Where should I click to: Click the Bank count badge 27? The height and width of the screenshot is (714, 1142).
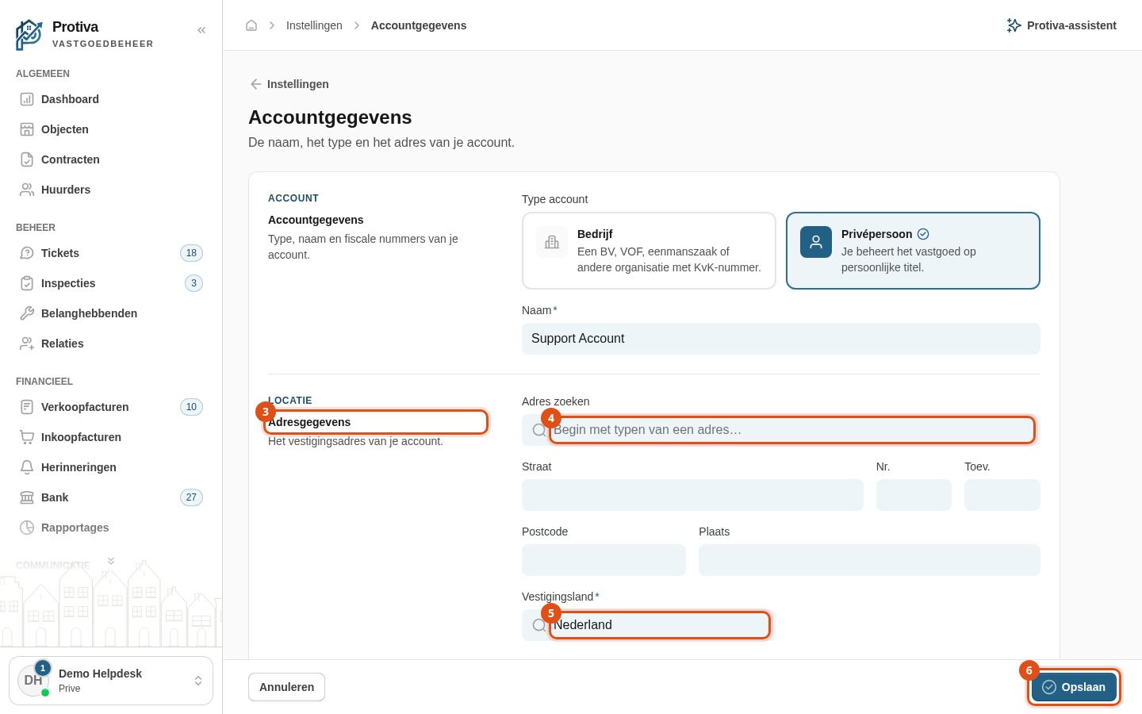click(191, 497)
